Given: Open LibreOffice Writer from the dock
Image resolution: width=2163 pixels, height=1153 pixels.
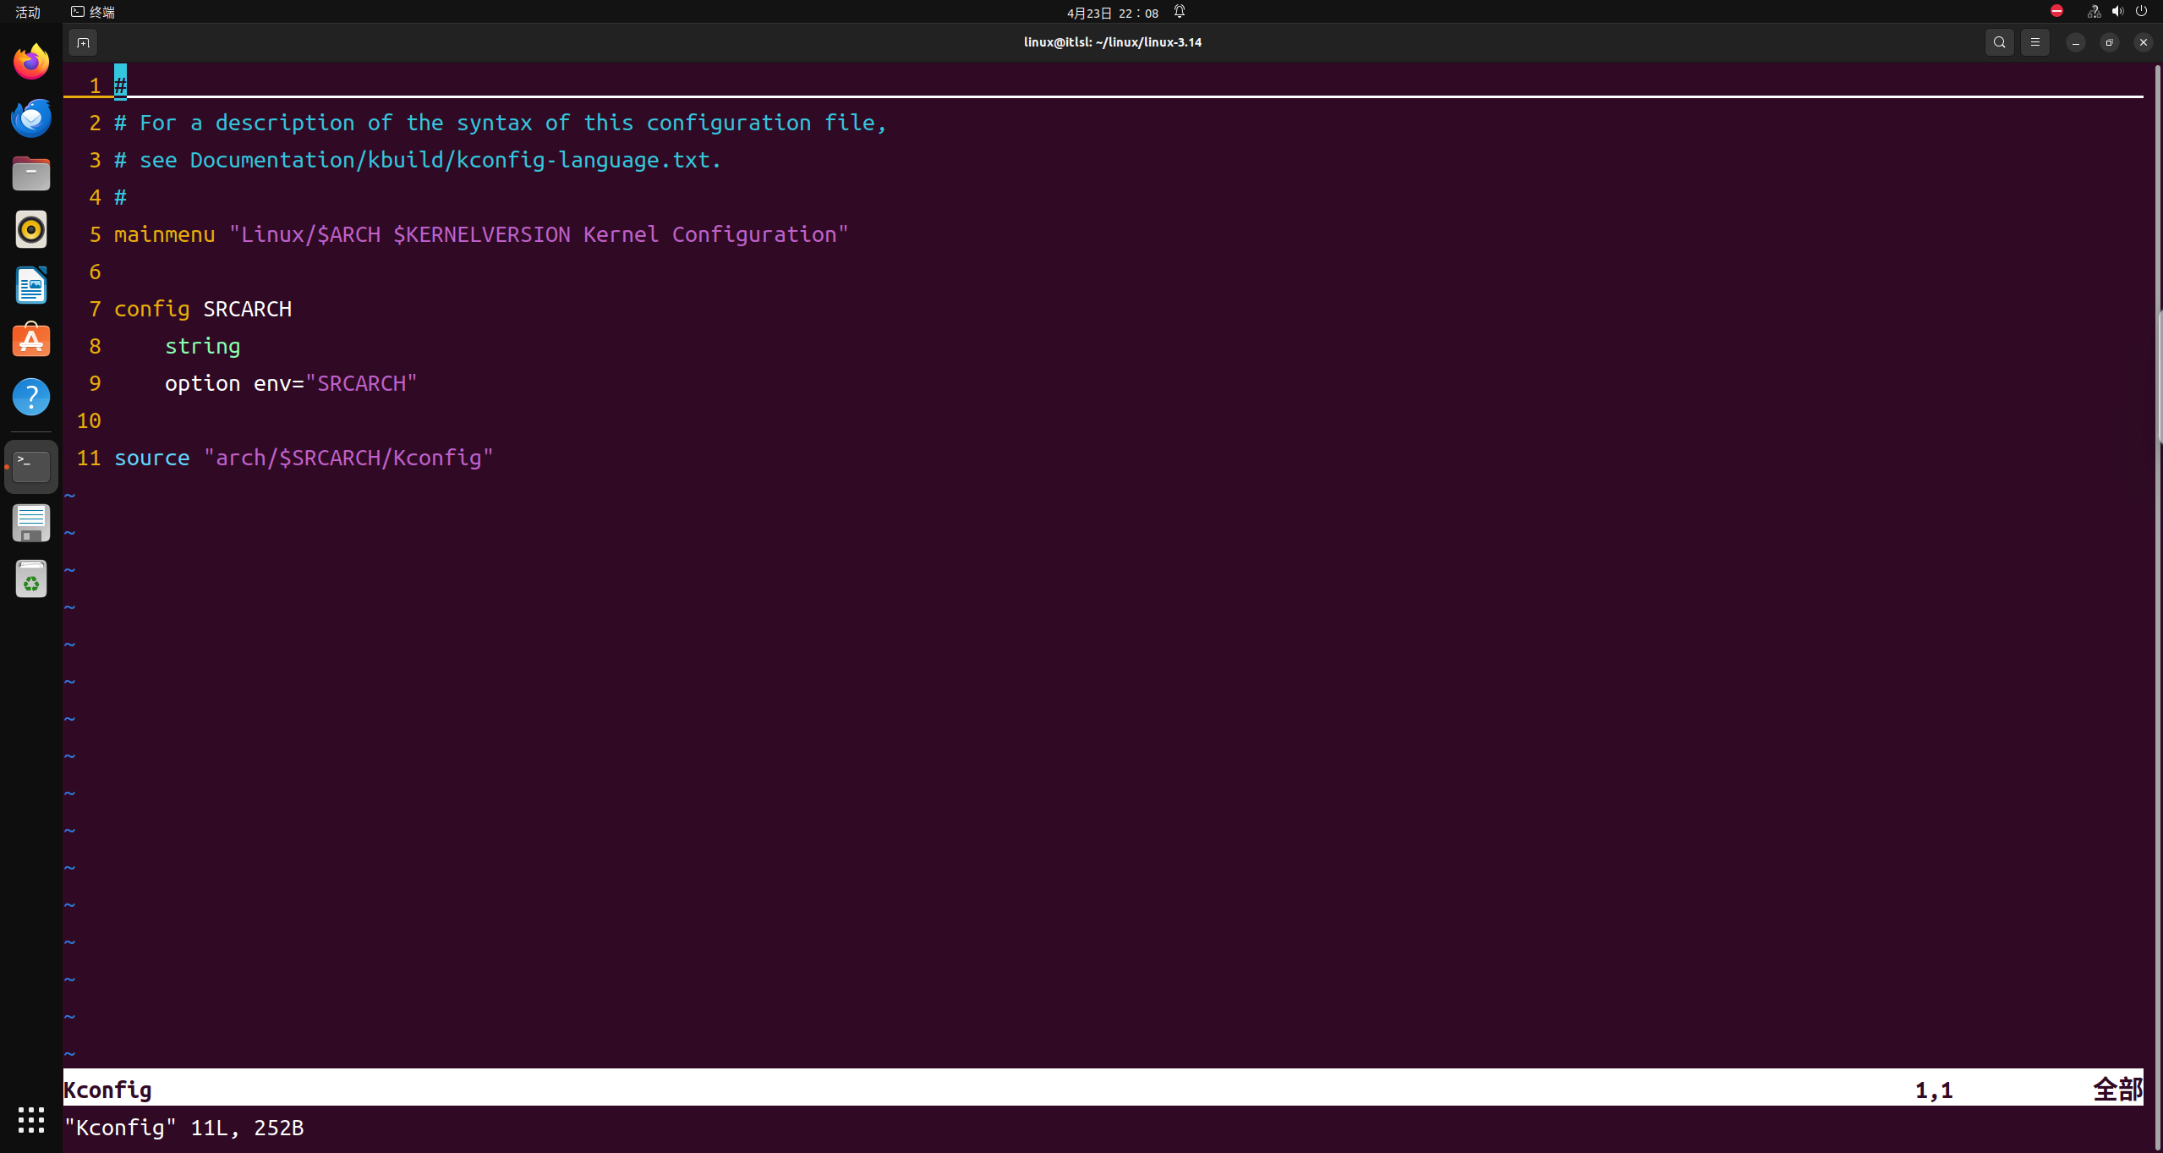Looking at the screenshot, I should click(31, 285).
